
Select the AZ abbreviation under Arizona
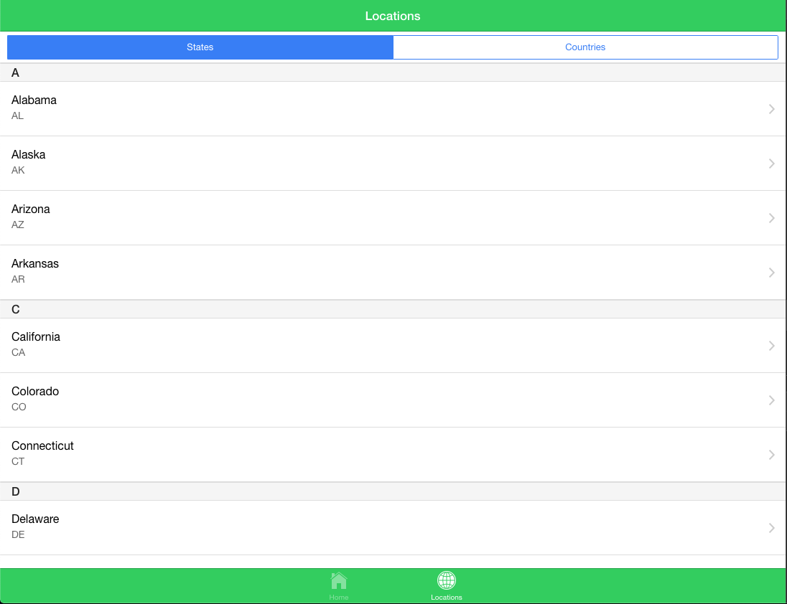(18, 225)
